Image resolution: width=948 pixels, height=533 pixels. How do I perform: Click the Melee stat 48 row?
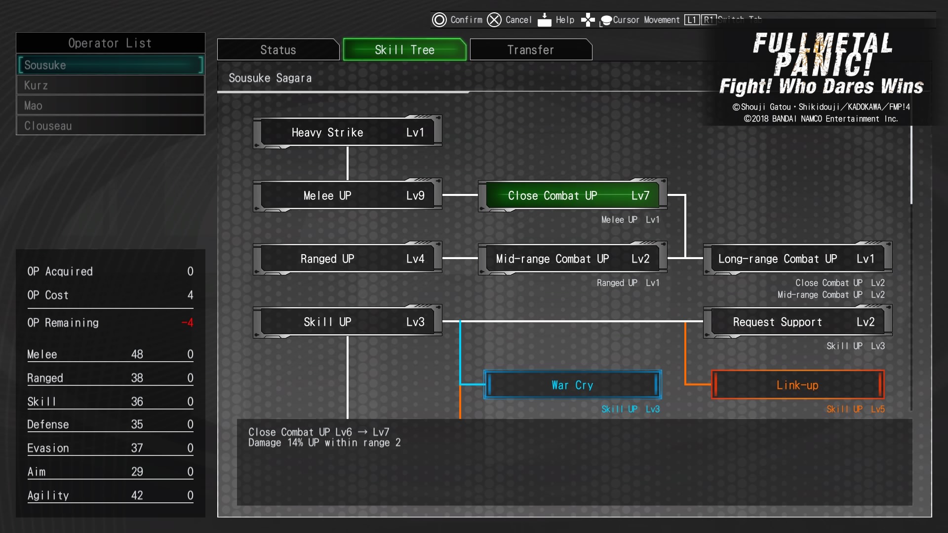111,354
